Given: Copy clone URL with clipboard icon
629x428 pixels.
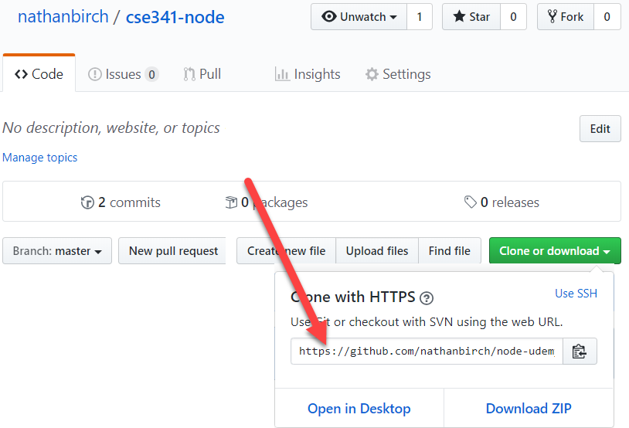Looking at the screenshot, I should pyautogui.click(x=580, y=352).
